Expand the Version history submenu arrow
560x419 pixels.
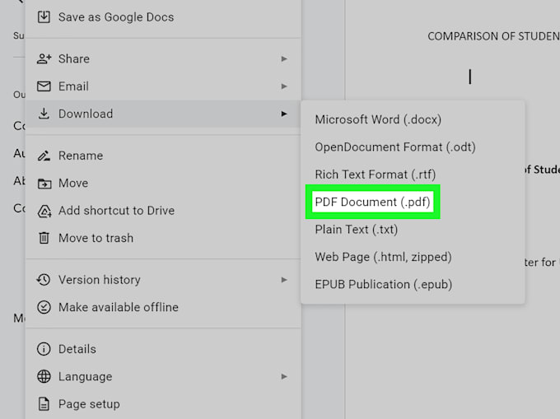point(284,279)
